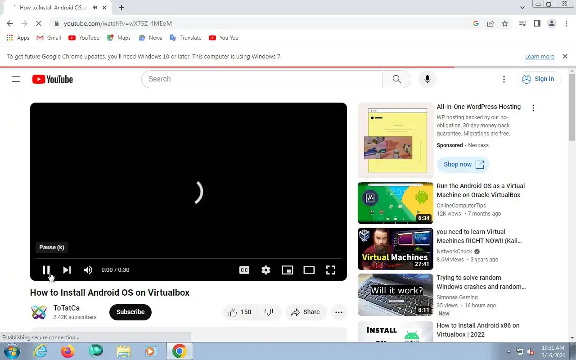Enter full screen video mode
This screenshot has width=576, height=360.
pos(331,270)
